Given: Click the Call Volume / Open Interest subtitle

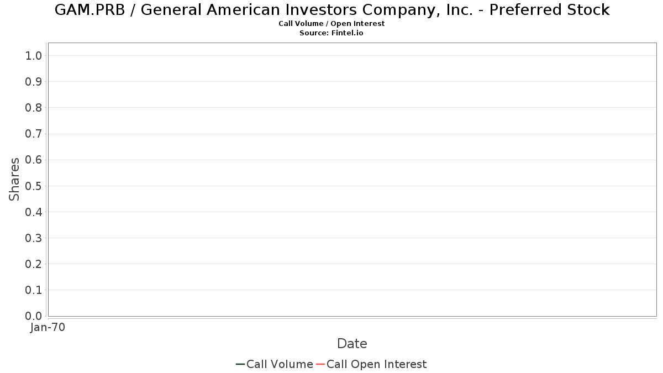Looking at the screenshot, I should [331, 24].
